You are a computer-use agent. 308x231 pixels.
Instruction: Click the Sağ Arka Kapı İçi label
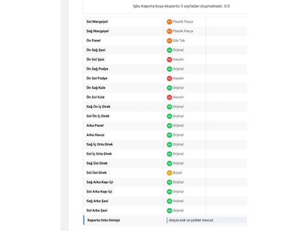100,182
